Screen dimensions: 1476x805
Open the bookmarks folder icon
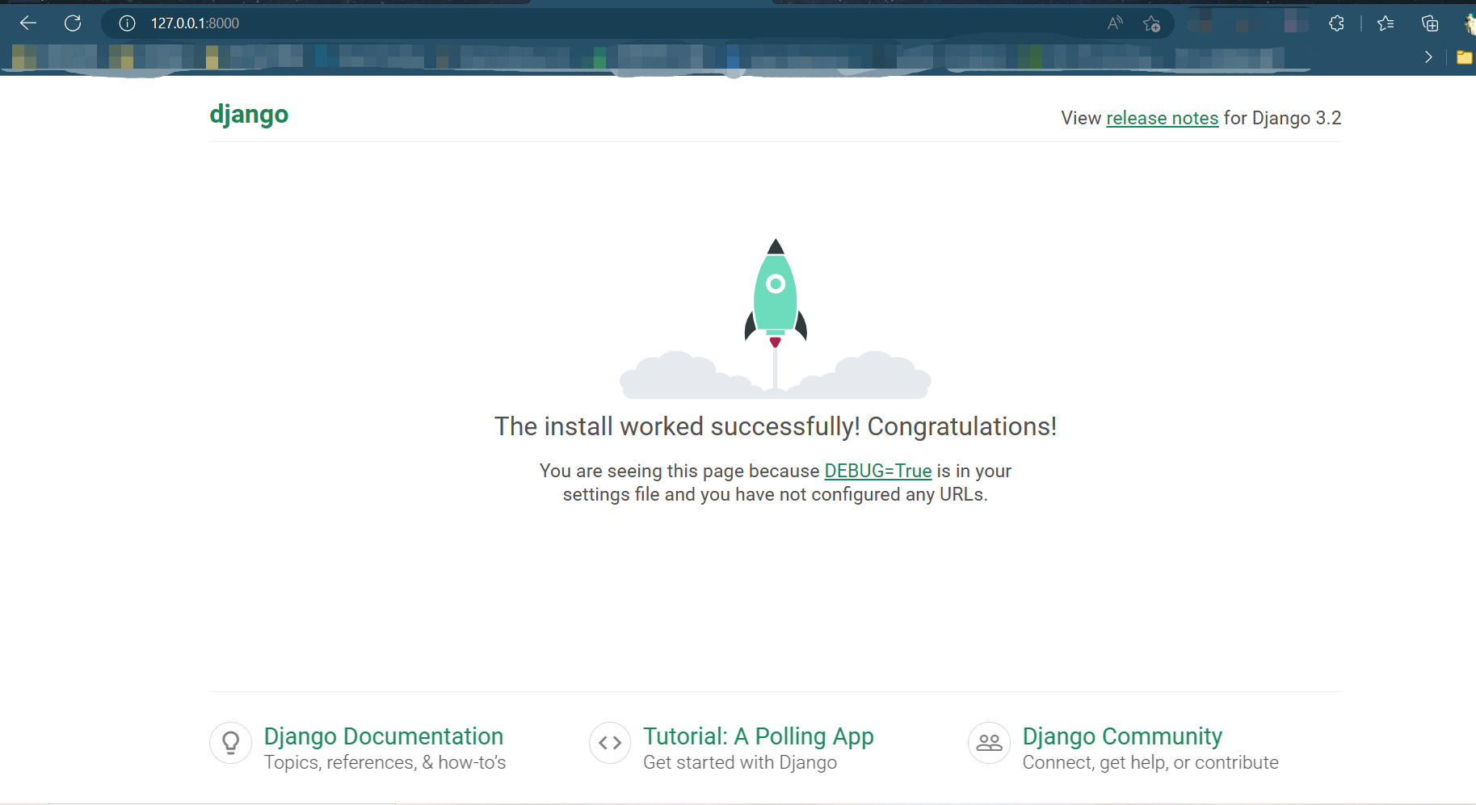pyautogui.click(x=1464, y=57)
